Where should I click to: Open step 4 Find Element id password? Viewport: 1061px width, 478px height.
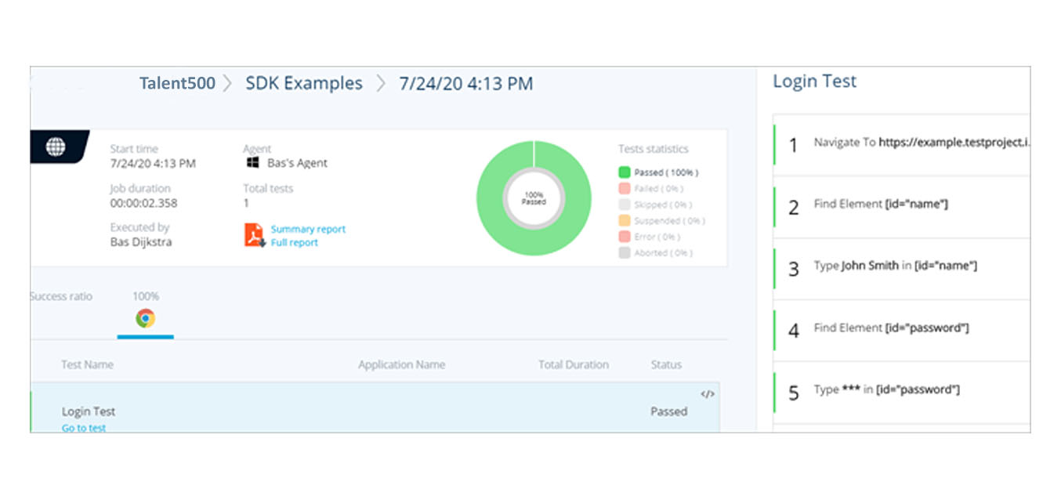pyautogui.click(x=901, y=330)
